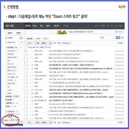Open top 이동 dropdown

pyautogui.click(x=55, y=43)
